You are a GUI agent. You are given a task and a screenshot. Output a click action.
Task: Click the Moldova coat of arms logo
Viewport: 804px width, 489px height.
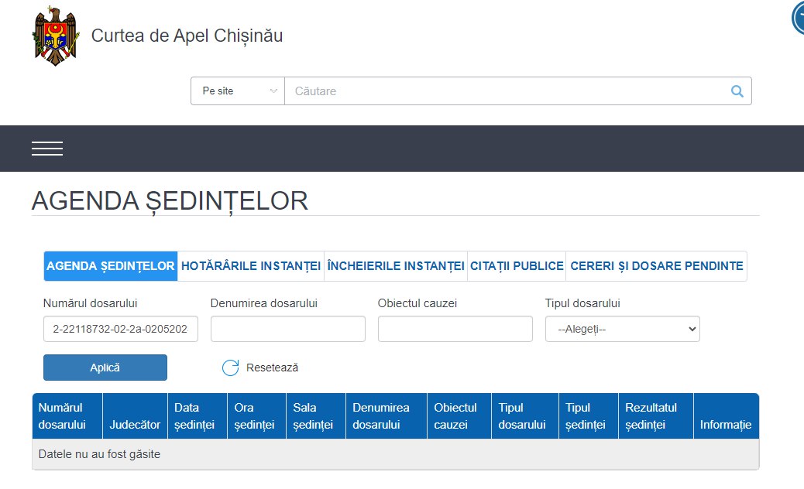coord(55,36)
